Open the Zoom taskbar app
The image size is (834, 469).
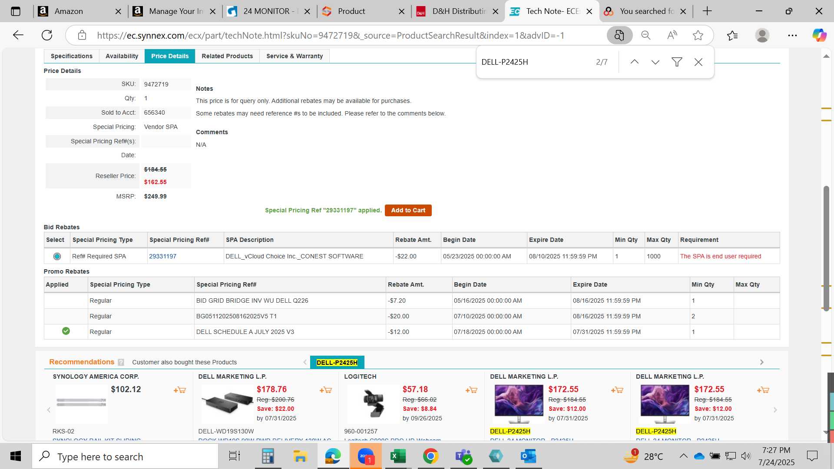click(366, 456)
